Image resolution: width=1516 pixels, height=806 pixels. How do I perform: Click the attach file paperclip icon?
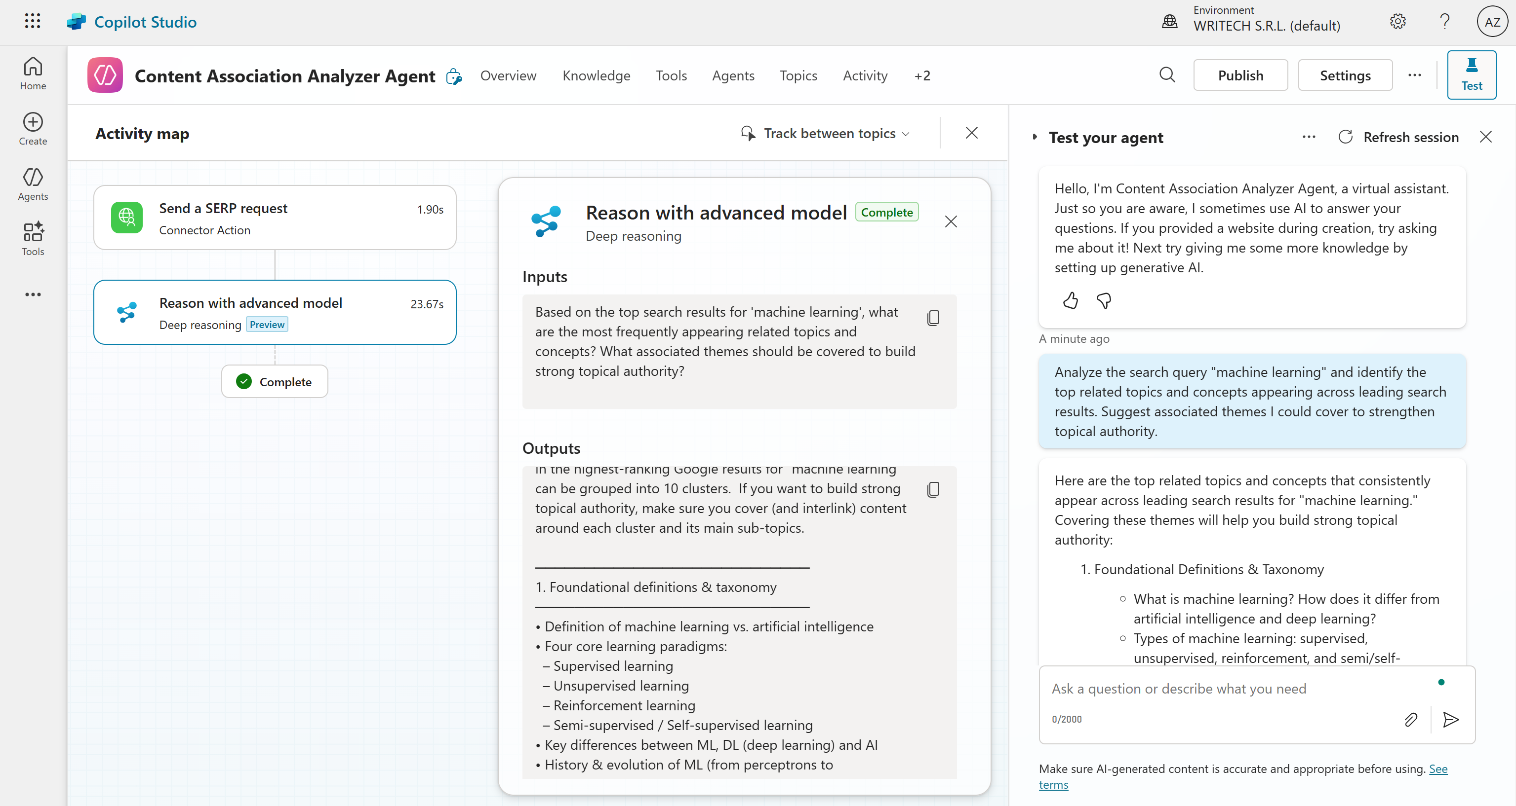(x=1411, y=720)
